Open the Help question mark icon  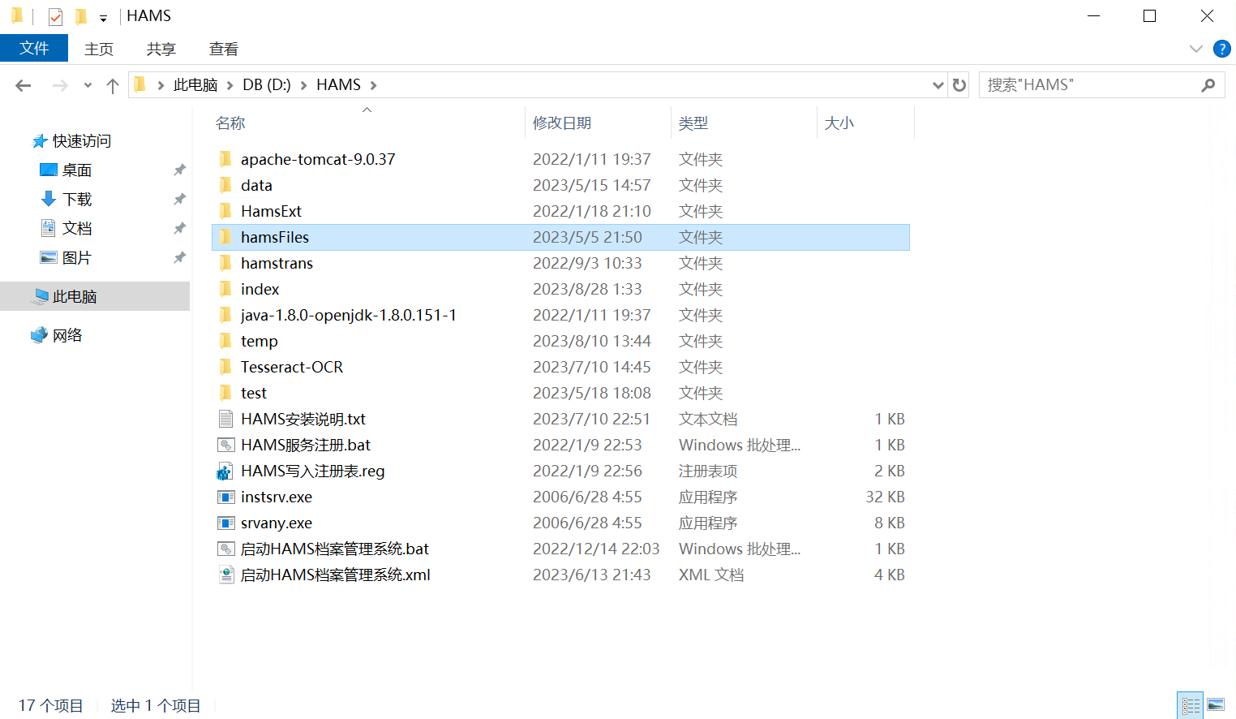[x=1221, y=49]
